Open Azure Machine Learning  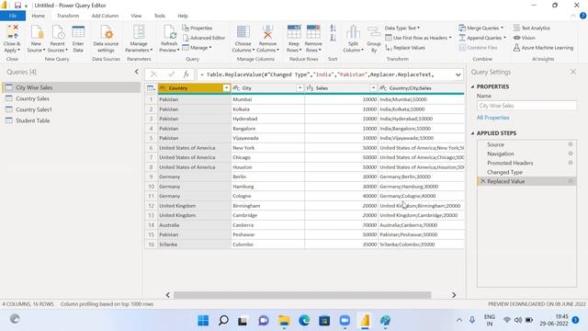tap(543, 48)
